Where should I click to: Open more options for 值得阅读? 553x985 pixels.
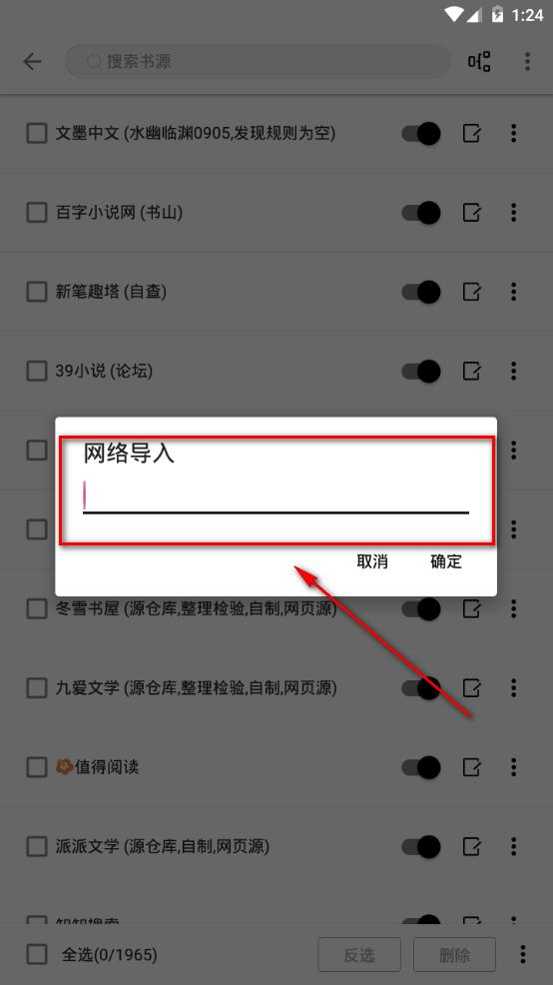coord(513,767)
